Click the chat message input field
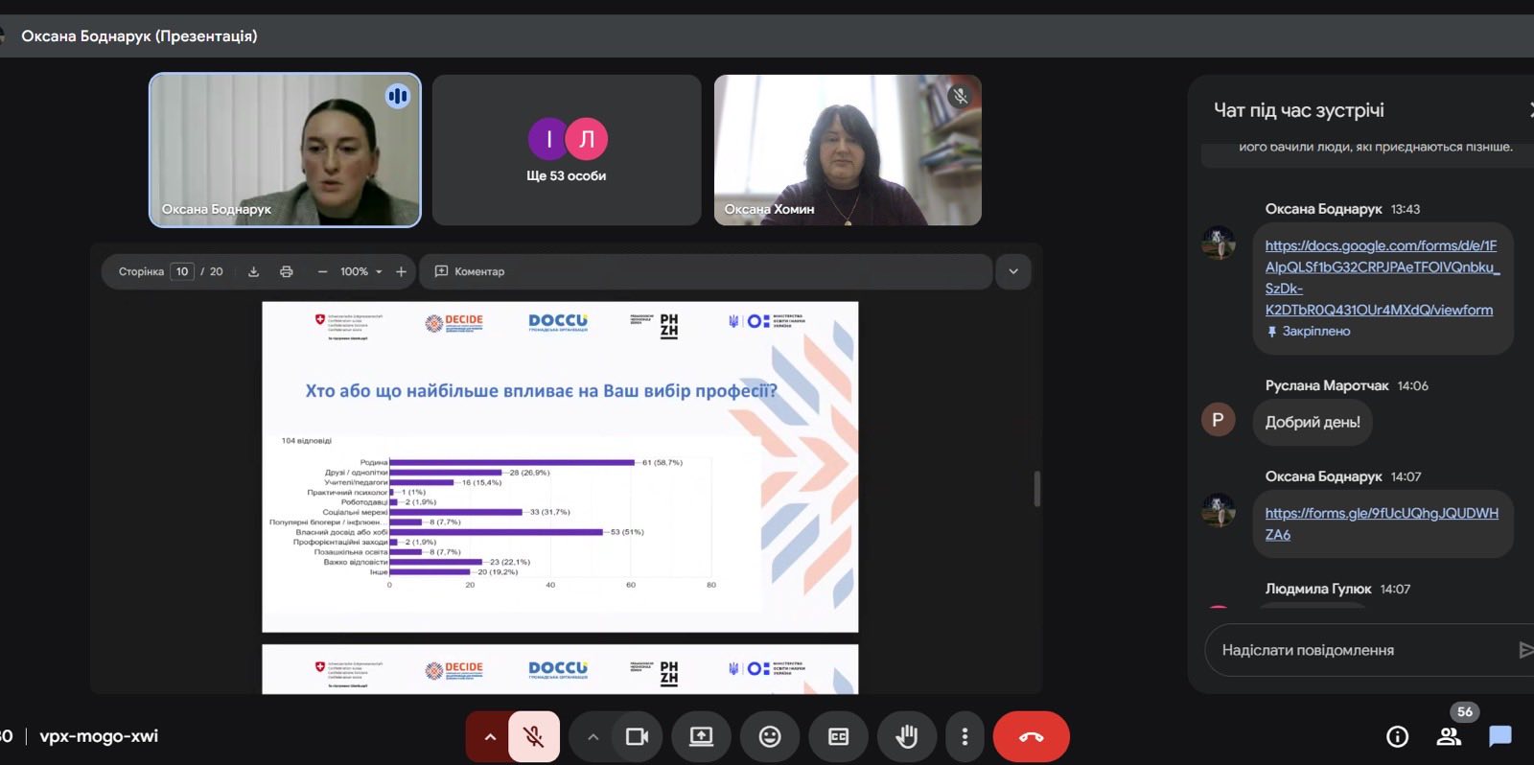The image size is (1534, 765). [1357, 650]
